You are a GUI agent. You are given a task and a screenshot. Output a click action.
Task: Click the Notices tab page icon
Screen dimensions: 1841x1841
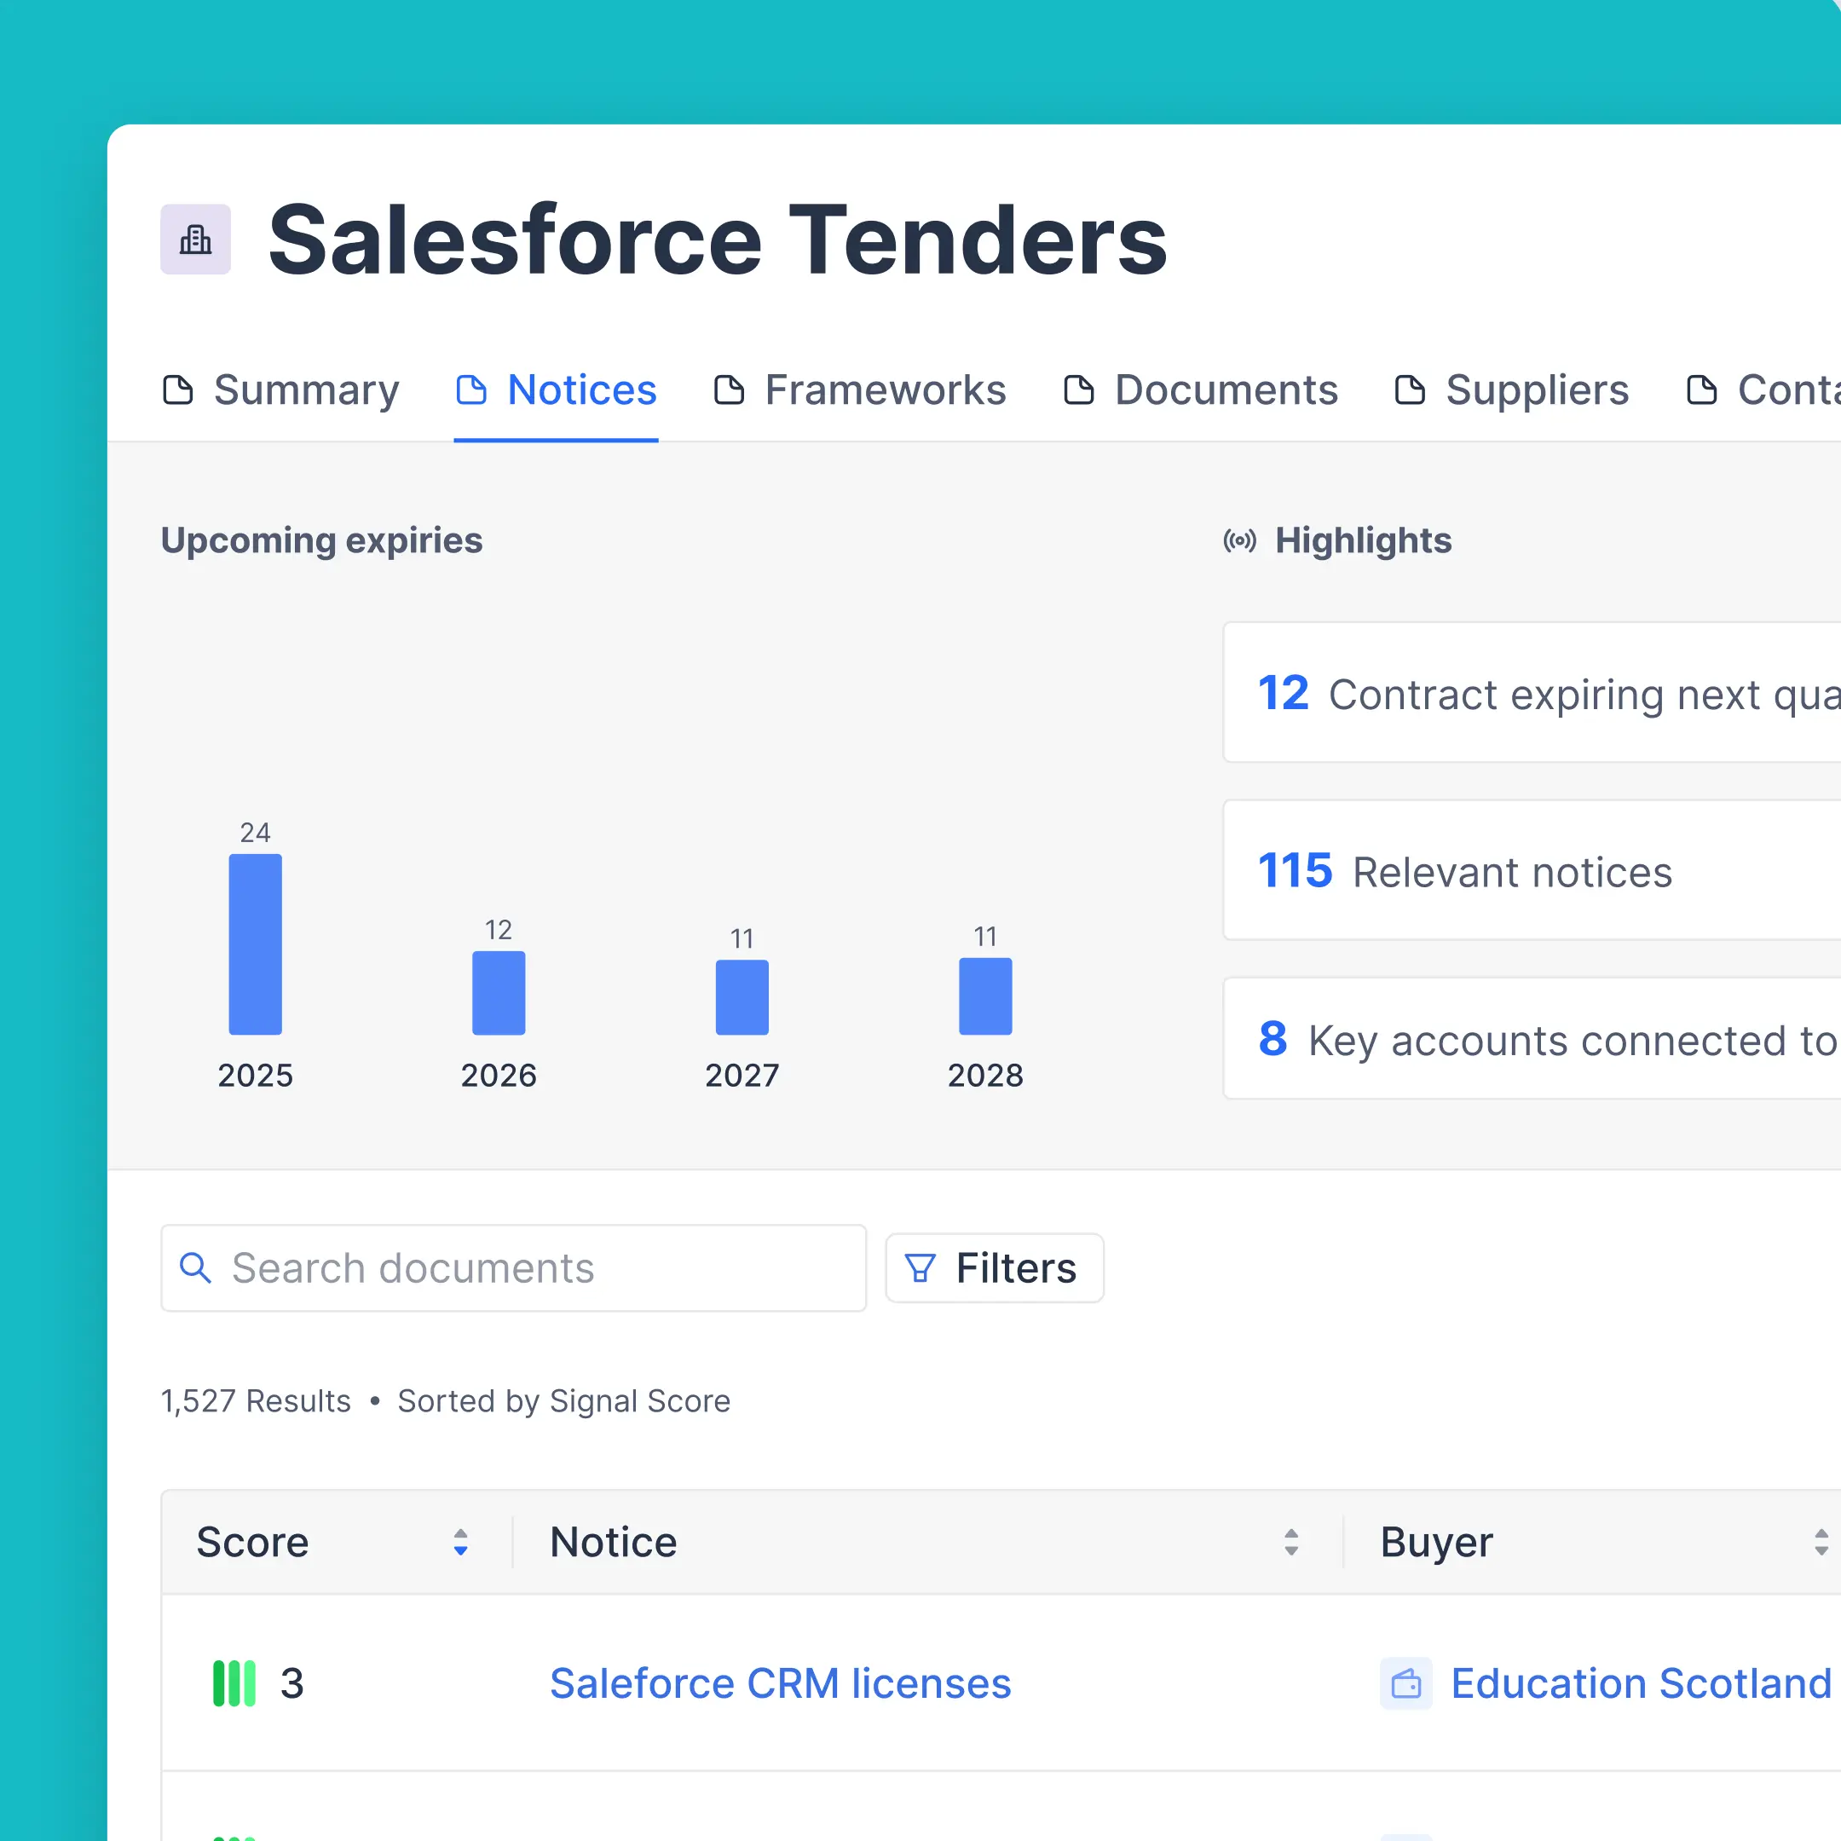[x=471, y=390]
